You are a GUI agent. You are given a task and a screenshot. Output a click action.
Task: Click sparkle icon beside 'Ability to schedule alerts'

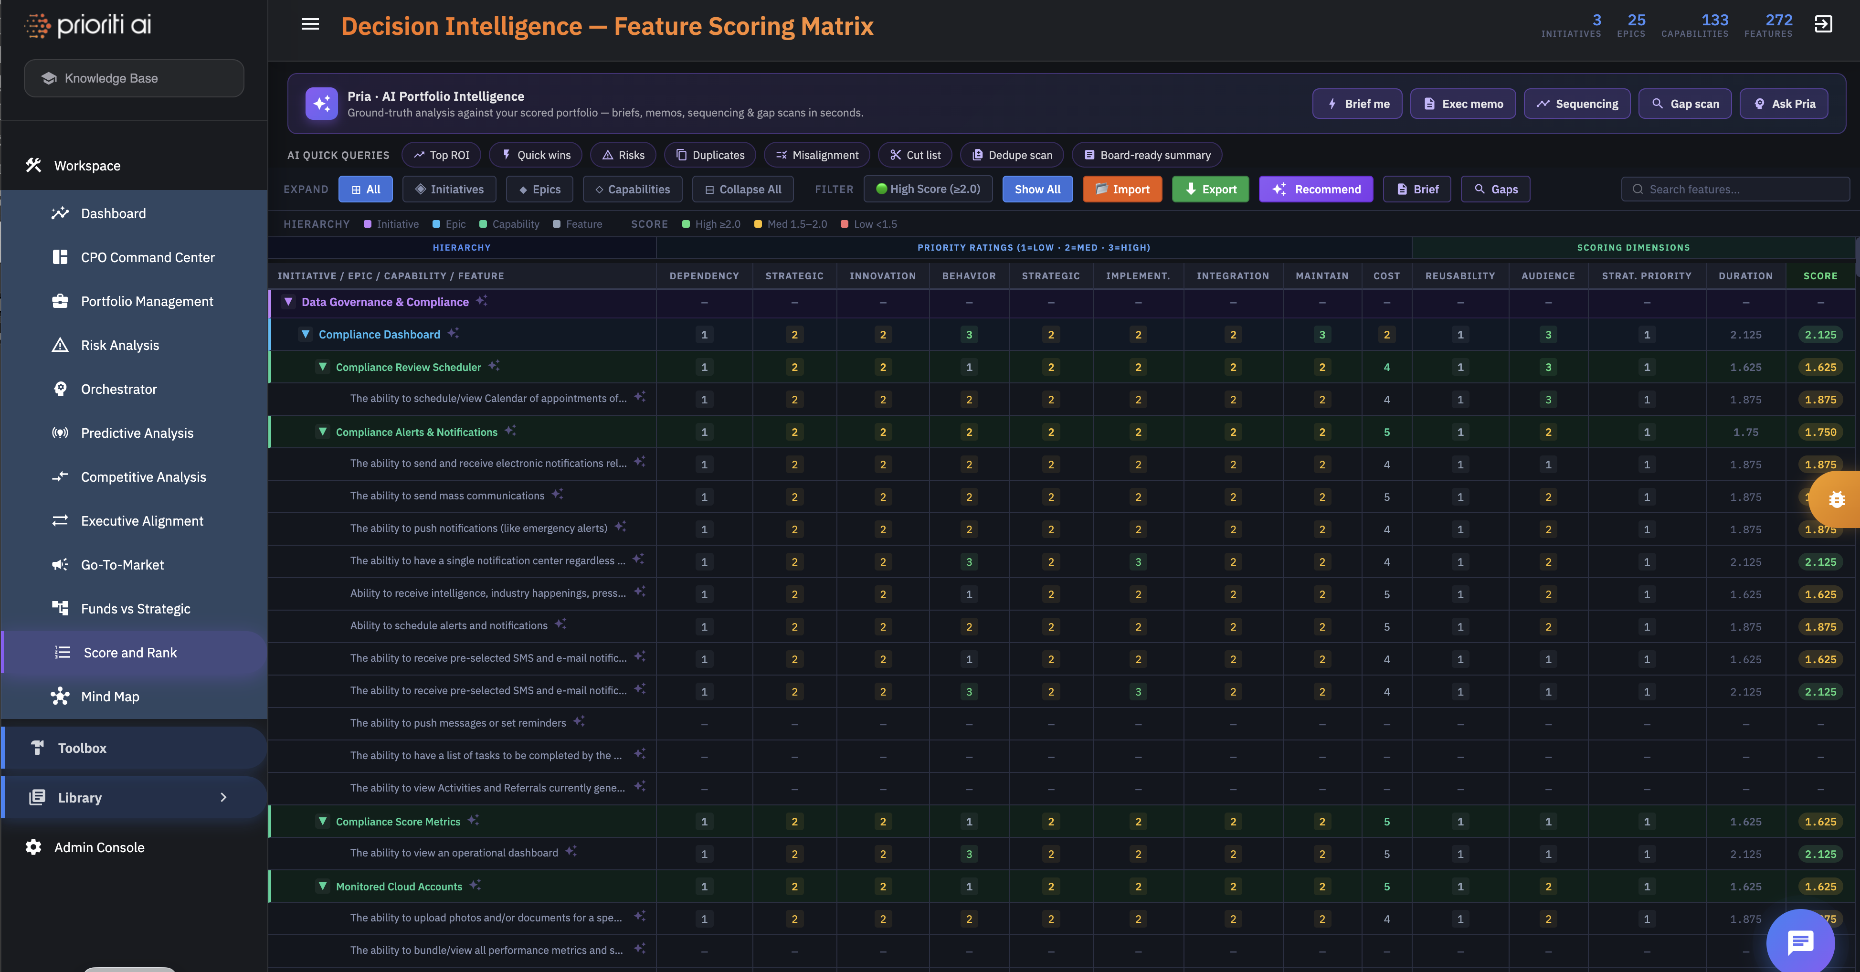560,624
